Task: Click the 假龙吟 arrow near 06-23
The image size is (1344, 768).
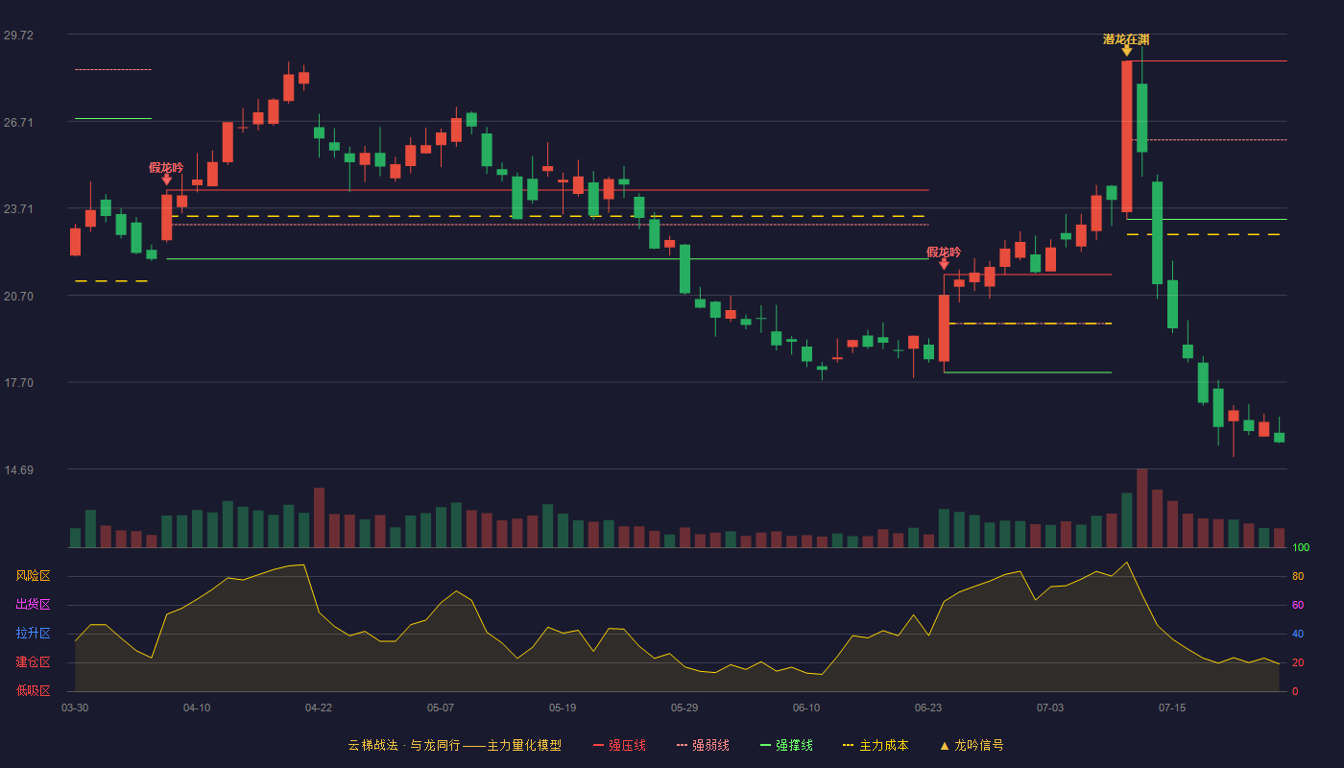Action: [944, 264]
